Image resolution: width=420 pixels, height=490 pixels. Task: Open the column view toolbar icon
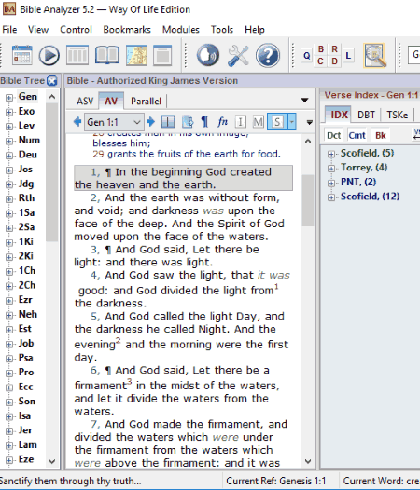pyautogui.click(x=77, y=55)
